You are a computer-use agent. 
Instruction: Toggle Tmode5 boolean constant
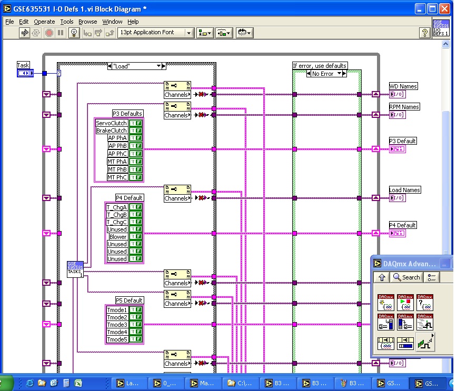click(x=136, y=339)
